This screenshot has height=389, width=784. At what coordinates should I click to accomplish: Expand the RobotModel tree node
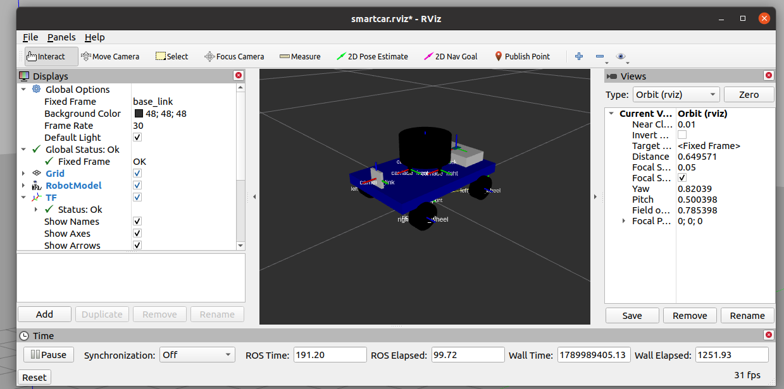point(23,186)
